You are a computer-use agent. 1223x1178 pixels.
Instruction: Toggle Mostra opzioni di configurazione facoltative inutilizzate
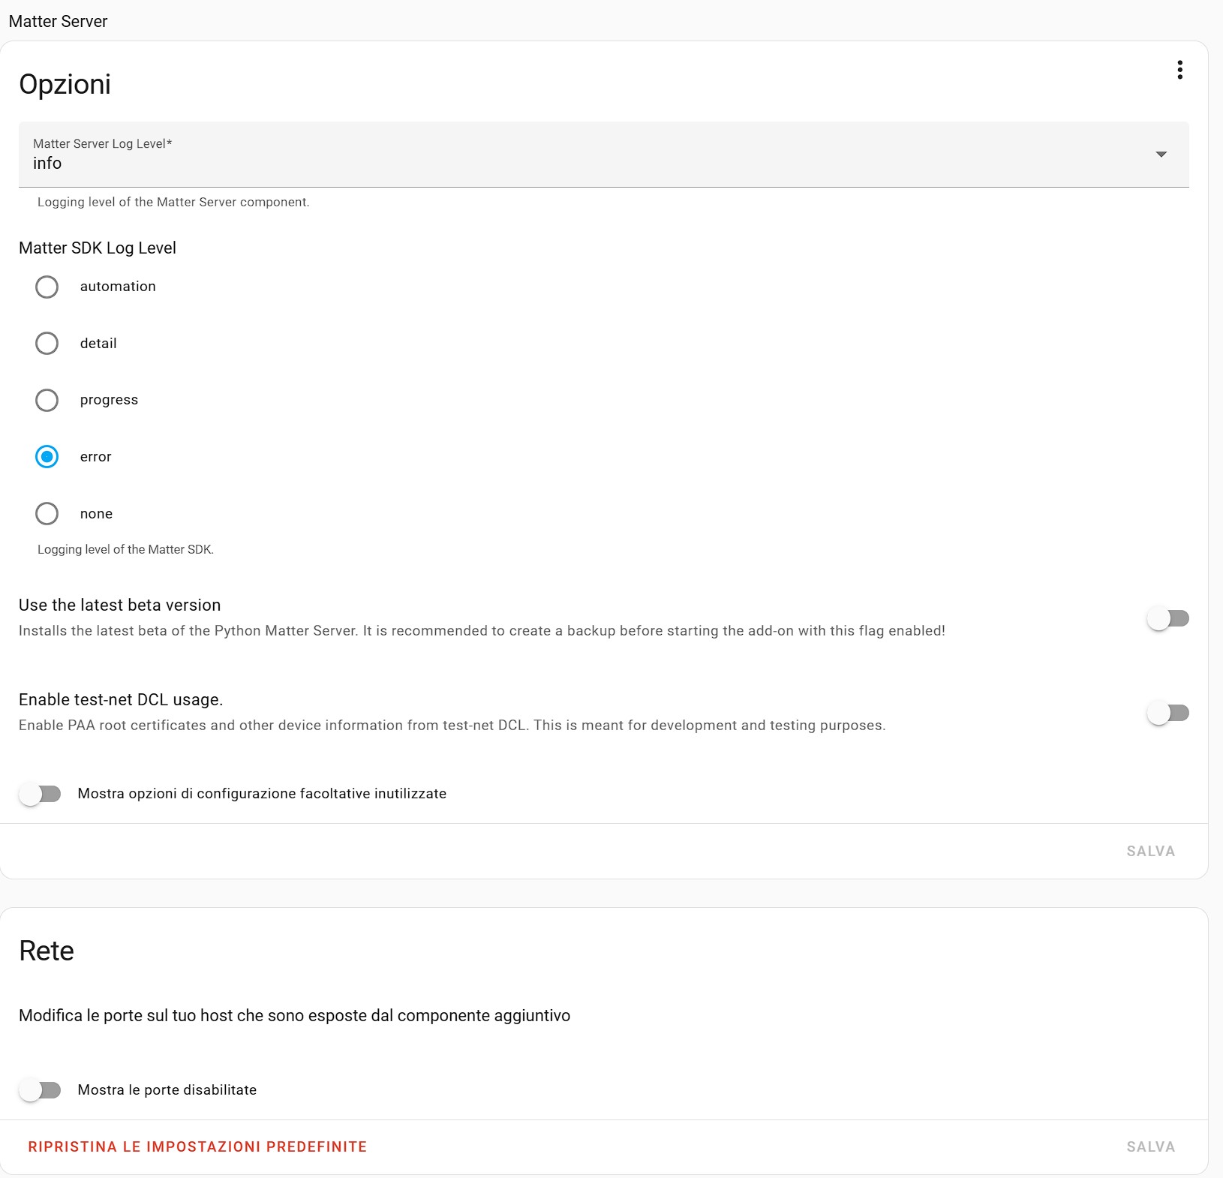pos(40,794)
